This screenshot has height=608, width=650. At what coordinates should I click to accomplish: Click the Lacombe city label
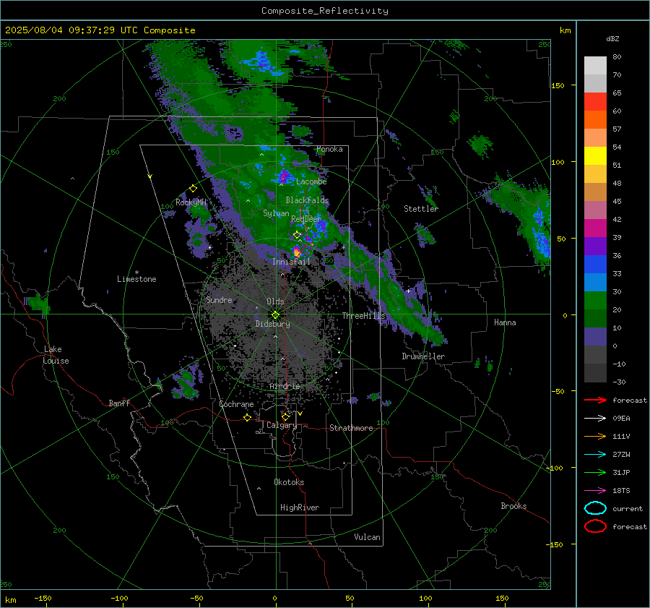(x=311, y=181)
